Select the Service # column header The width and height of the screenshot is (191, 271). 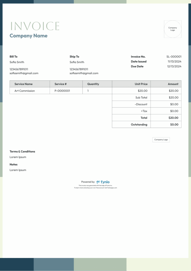click(60, 84)
